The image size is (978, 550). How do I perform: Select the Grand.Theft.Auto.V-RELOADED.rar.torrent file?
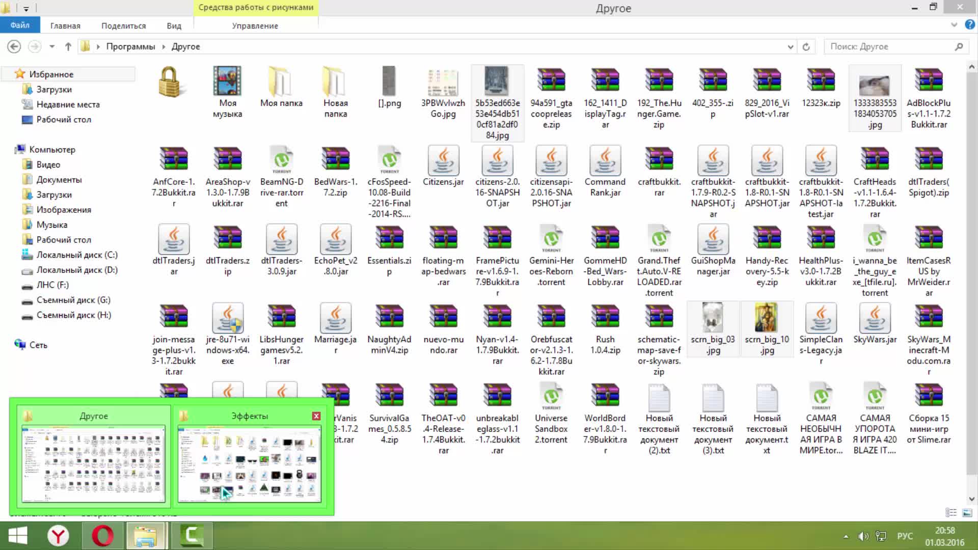tap(659, 260)
